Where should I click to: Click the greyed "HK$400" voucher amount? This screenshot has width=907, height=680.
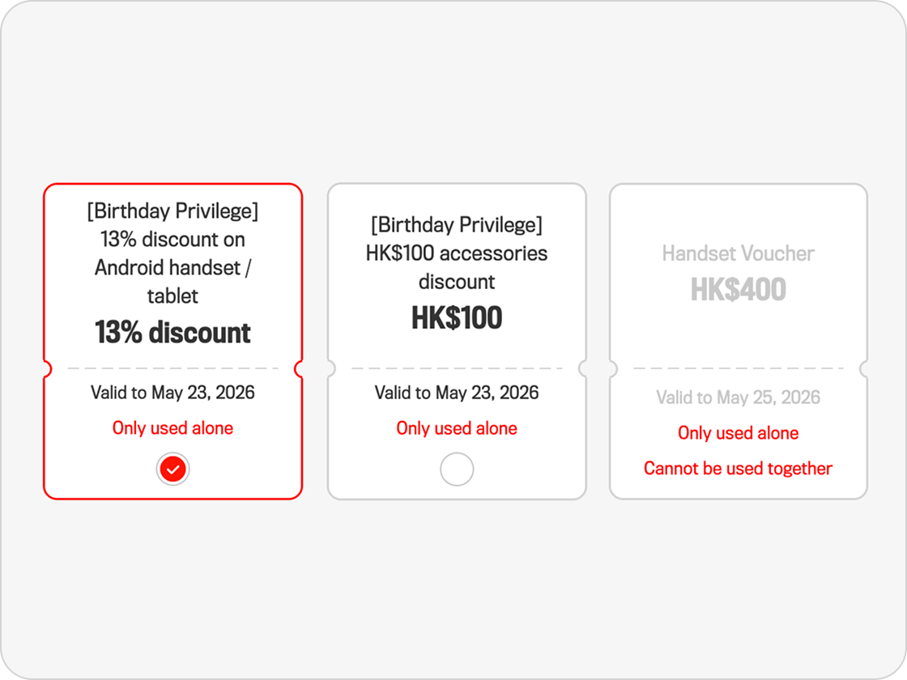pyautogui.click(x=738, y=290)
